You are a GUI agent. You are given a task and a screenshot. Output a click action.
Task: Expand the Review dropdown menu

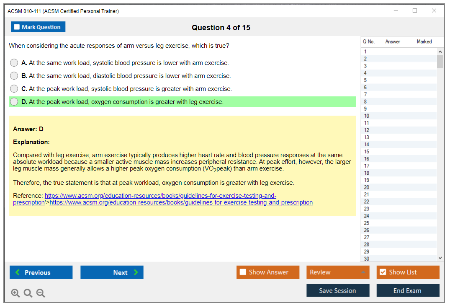click(x=337, y=272)
